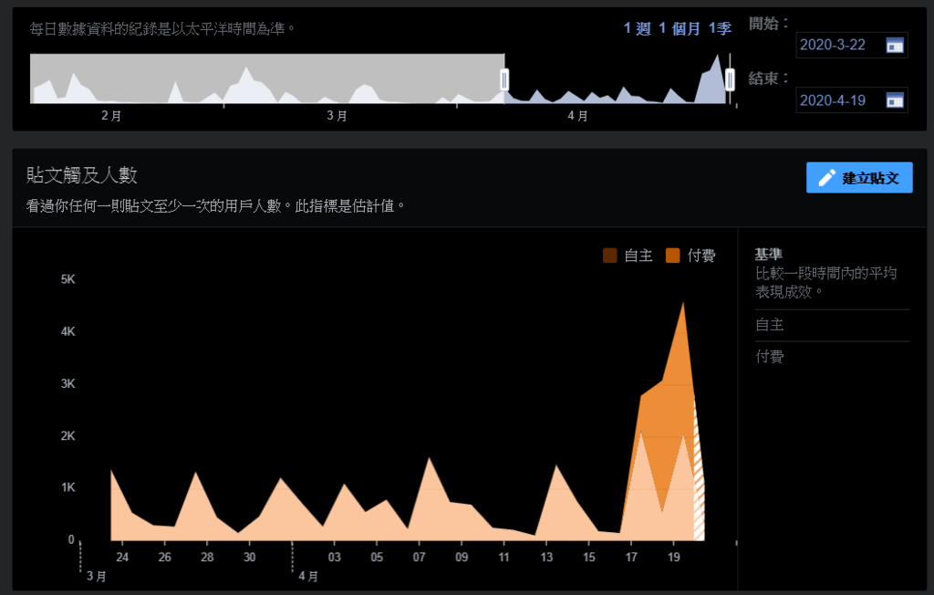Click the 13 x-axis date label

coord(546,557)
